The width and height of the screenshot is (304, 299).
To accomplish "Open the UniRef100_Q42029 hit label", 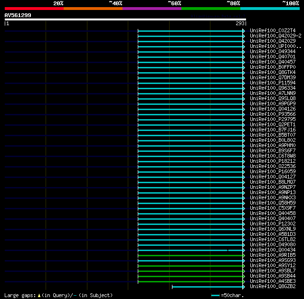I will [x=273, y=41].
